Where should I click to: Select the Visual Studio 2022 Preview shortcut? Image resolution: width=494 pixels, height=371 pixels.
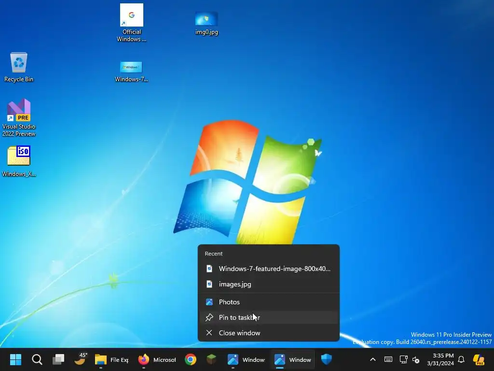coord(19,118)
